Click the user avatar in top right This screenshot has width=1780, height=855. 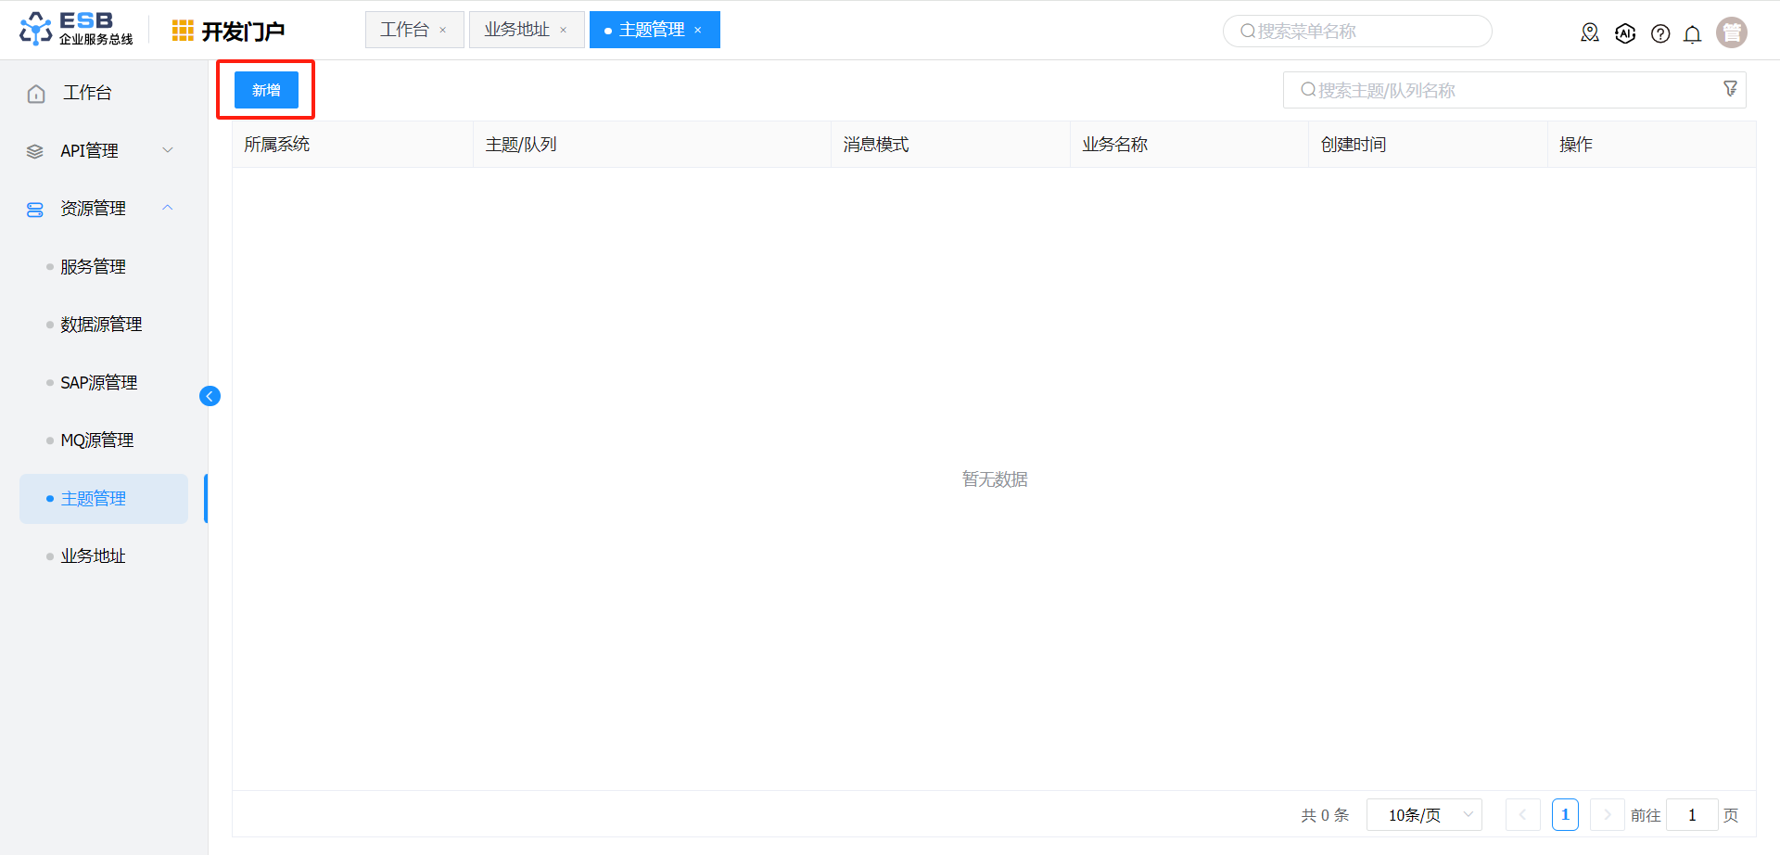click(x=1731, y=32)
